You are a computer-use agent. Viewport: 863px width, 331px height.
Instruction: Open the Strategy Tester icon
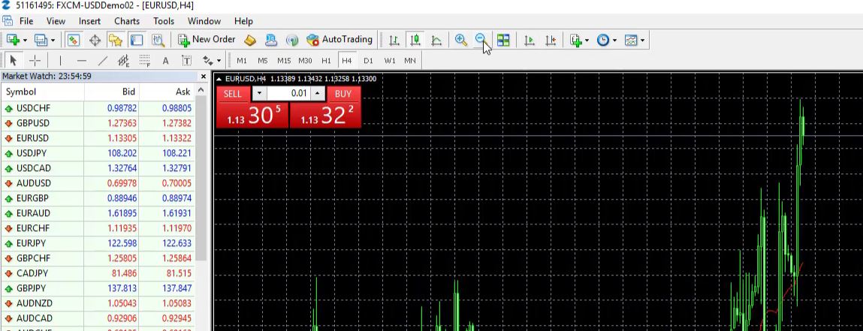pyautogui.click(x=158, y=40)
